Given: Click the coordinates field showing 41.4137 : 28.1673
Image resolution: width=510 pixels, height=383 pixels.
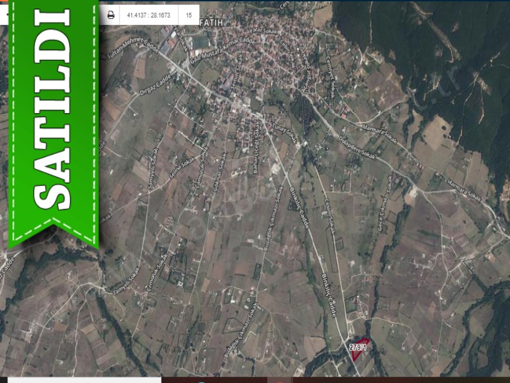Looking at the screenshot, I should (x=150, y=14).
